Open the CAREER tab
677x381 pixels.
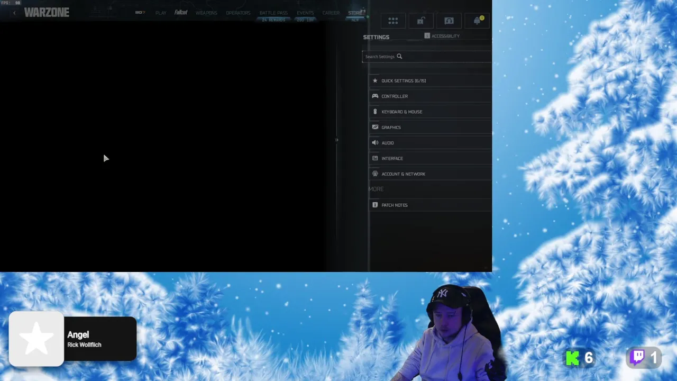pos(331,13)
